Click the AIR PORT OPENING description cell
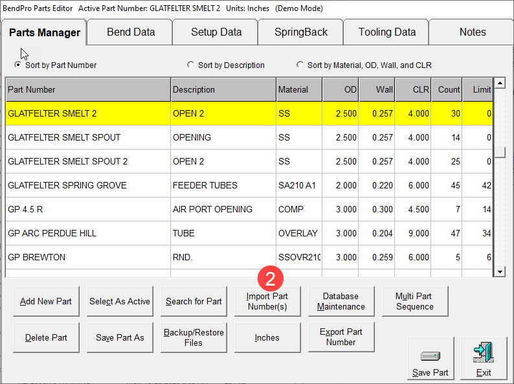Viewport: 514px width, 384px height. tap(223, 209)
